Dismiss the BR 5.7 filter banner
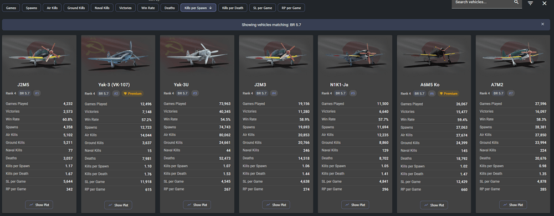 tap(543, 24)
